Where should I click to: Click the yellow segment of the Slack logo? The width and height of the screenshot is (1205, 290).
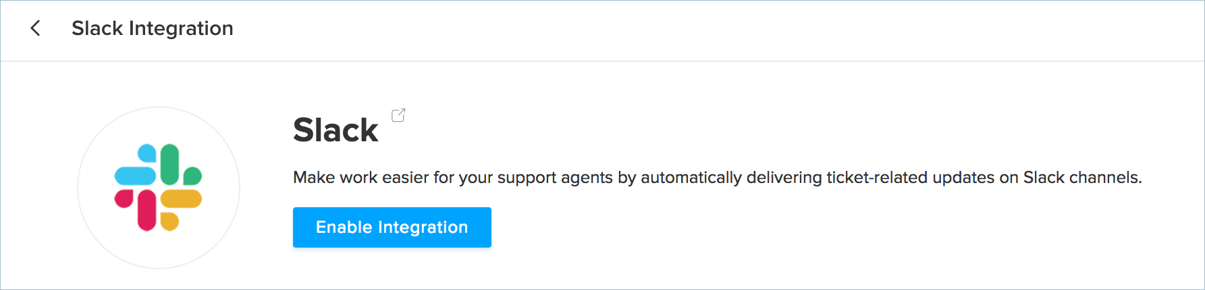pos(181,199)
